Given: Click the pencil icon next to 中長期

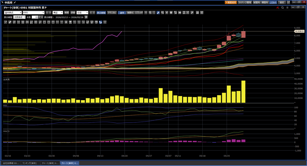Looking at the screenshot, I should click(x=15, y=2).
